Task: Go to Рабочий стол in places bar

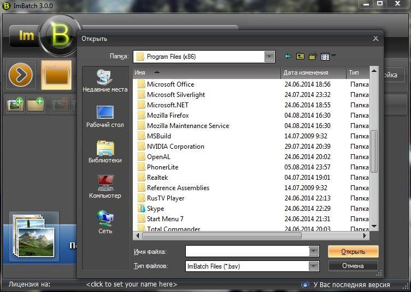Action: coord(105,117)
